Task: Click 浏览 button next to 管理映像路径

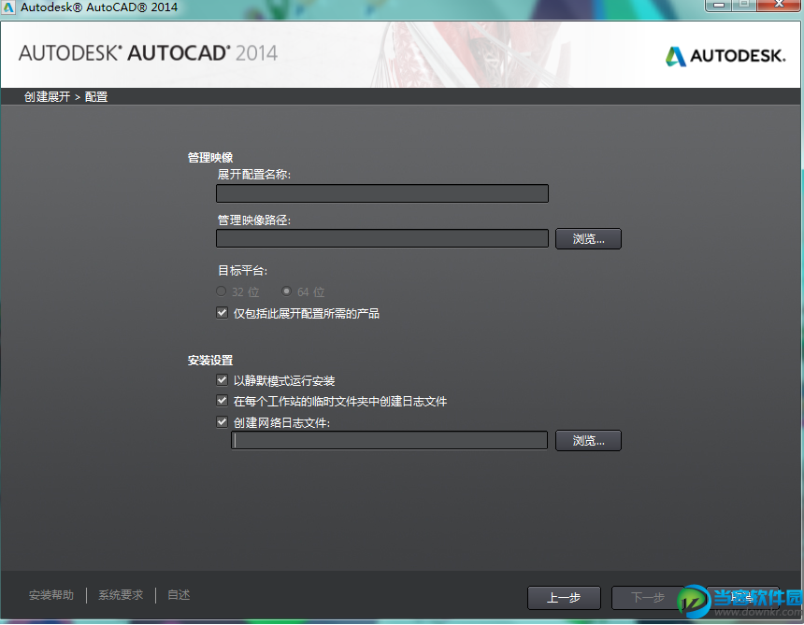Action: 588,239
